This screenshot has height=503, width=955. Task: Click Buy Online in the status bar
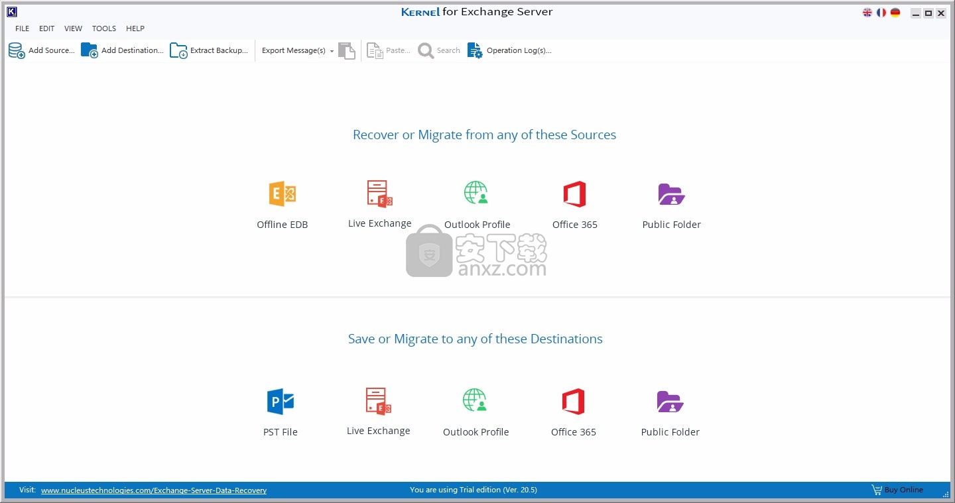[904, 490]
